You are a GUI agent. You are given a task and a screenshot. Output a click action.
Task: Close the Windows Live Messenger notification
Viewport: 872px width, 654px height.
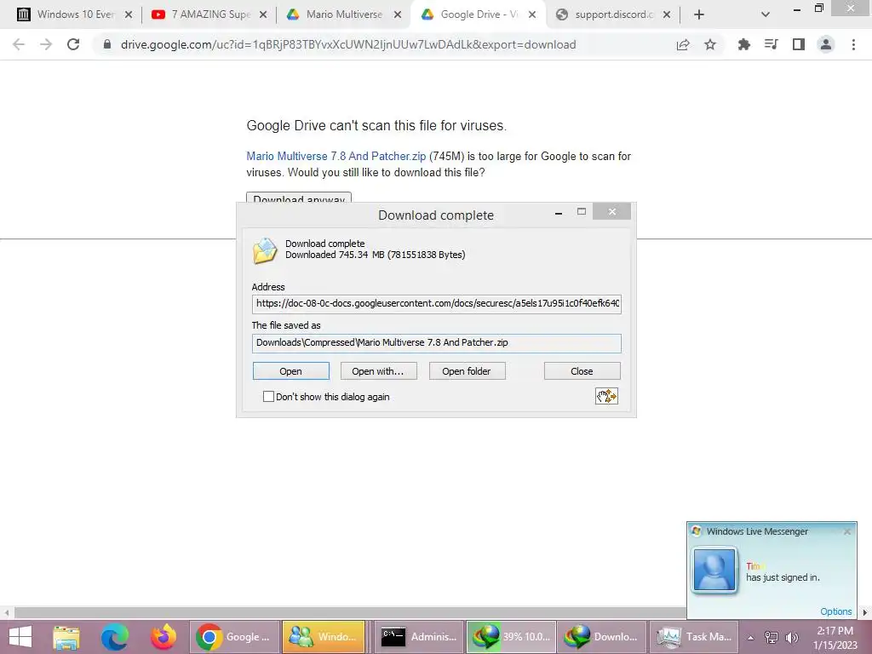pyautogui.click(x=847, y=531)
